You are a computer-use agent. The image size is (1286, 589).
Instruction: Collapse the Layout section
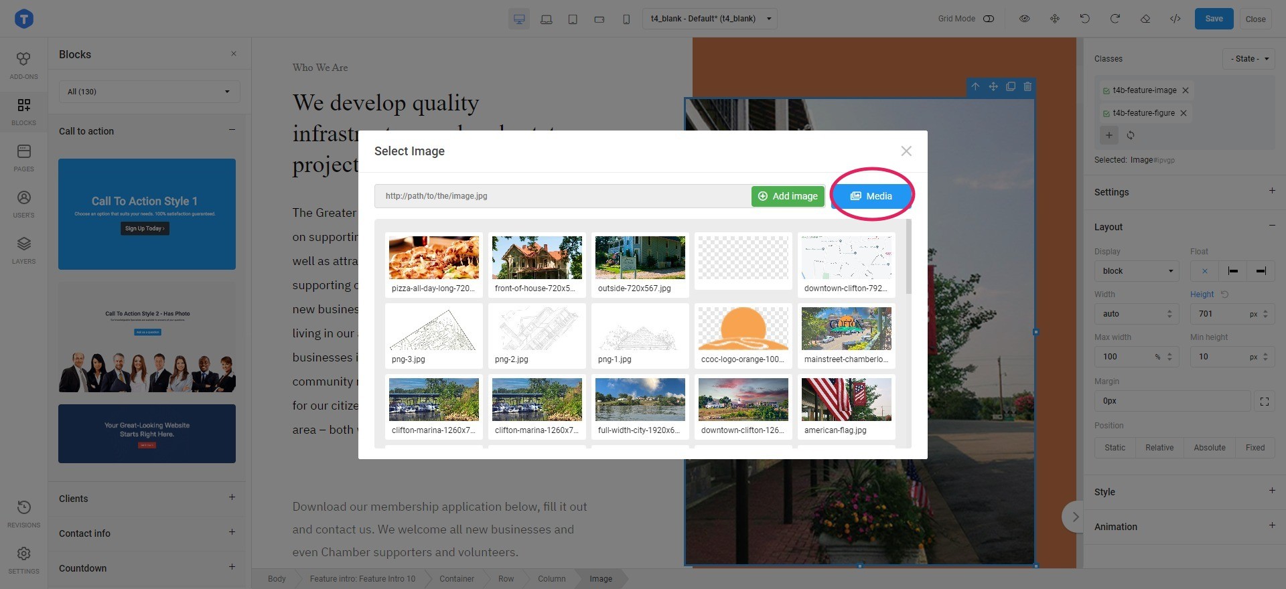(1272, 226)
